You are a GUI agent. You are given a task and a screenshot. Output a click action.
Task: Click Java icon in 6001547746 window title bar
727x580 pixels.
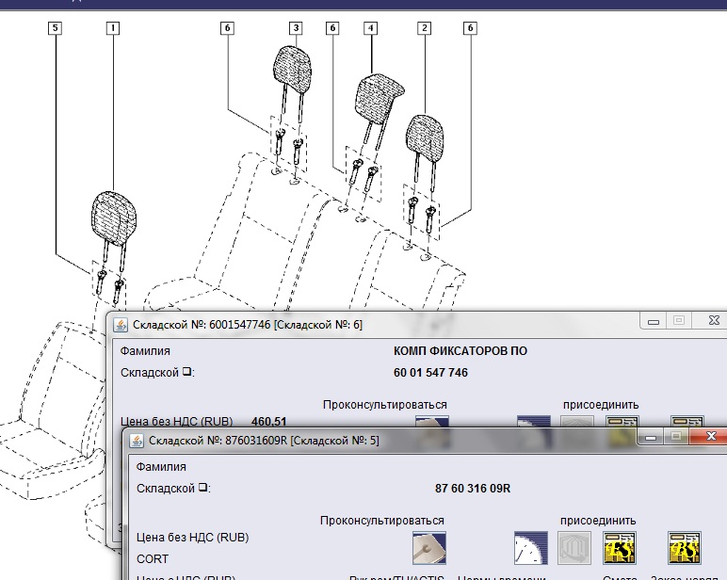pos(121,325)
